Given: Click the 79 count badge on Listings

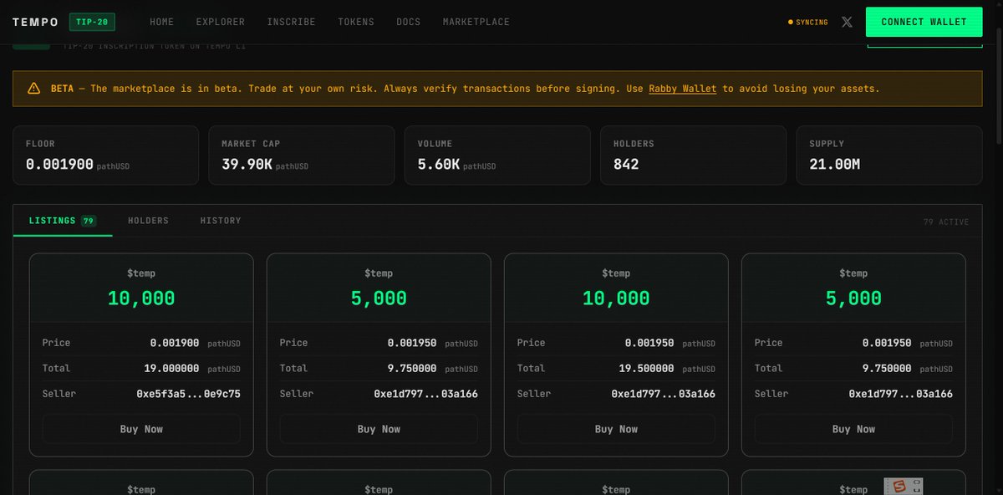Looking at the screenshot, I should pyautogui.click(x=89, y=221).
